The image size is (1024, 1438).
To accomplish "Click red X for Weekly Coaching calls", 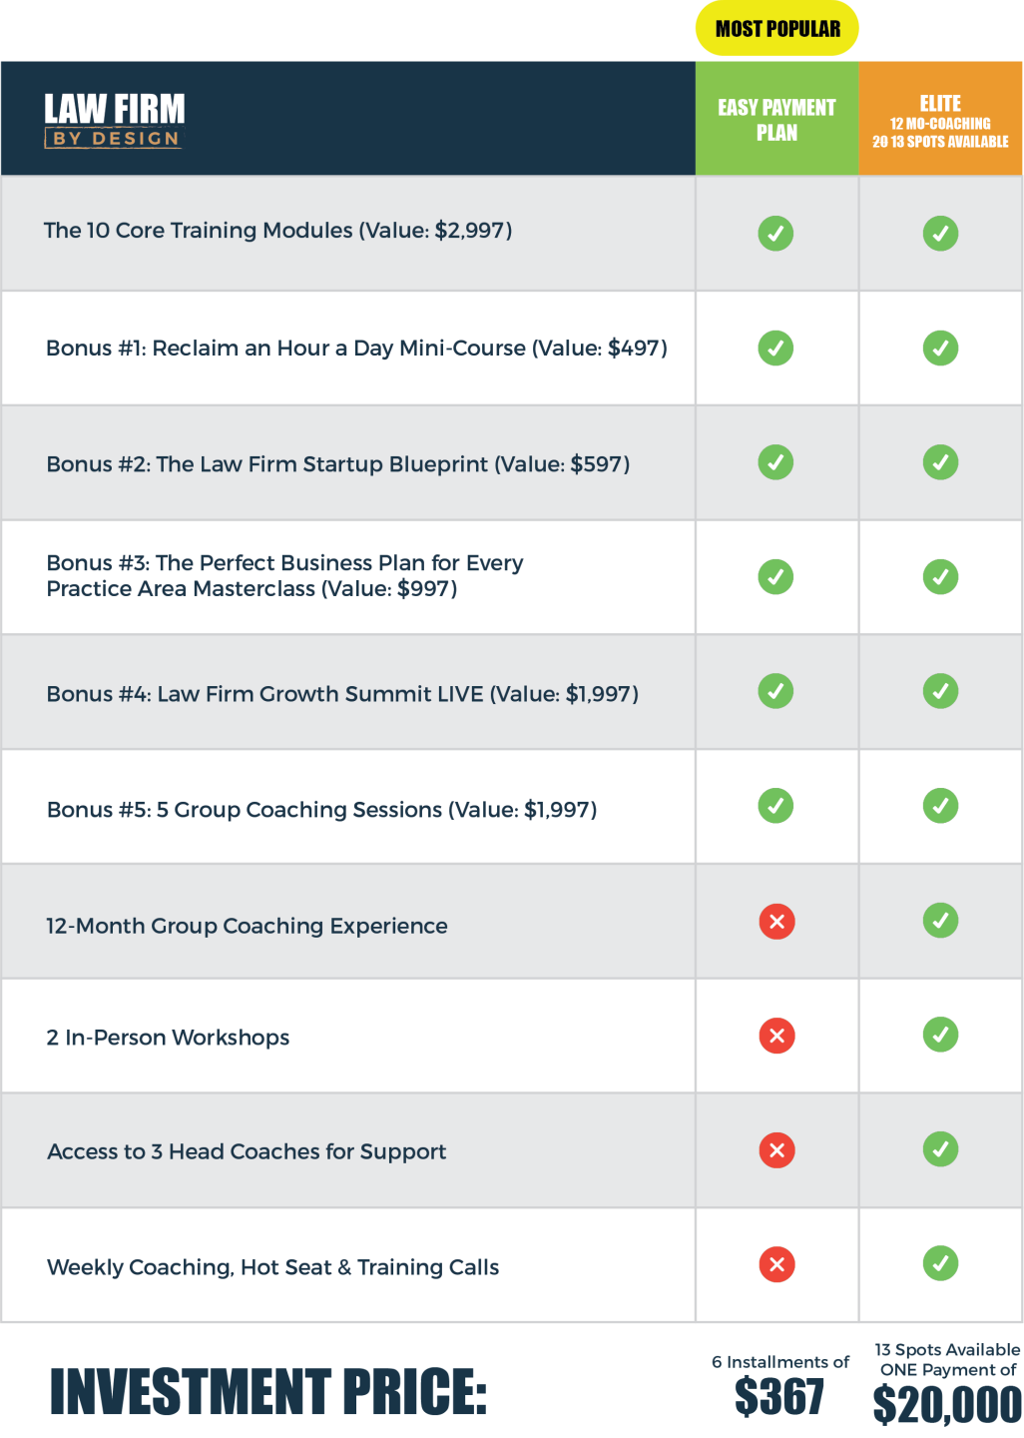I will (776, 1264).
